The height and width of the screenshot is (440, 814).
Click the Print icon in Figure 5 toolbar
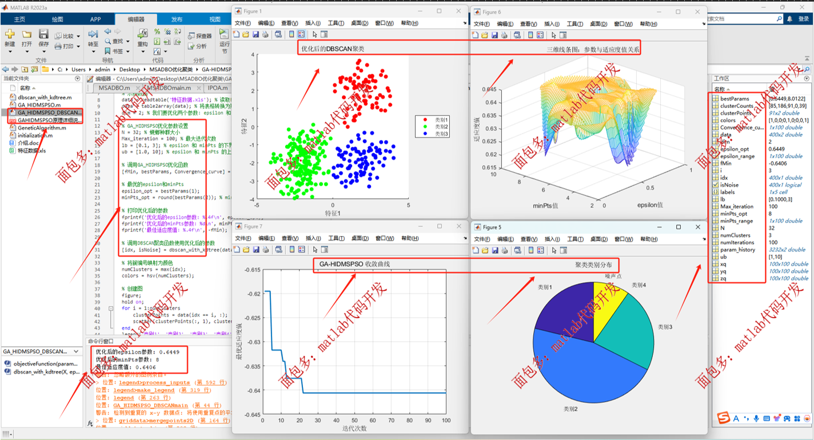click(504, 250)
